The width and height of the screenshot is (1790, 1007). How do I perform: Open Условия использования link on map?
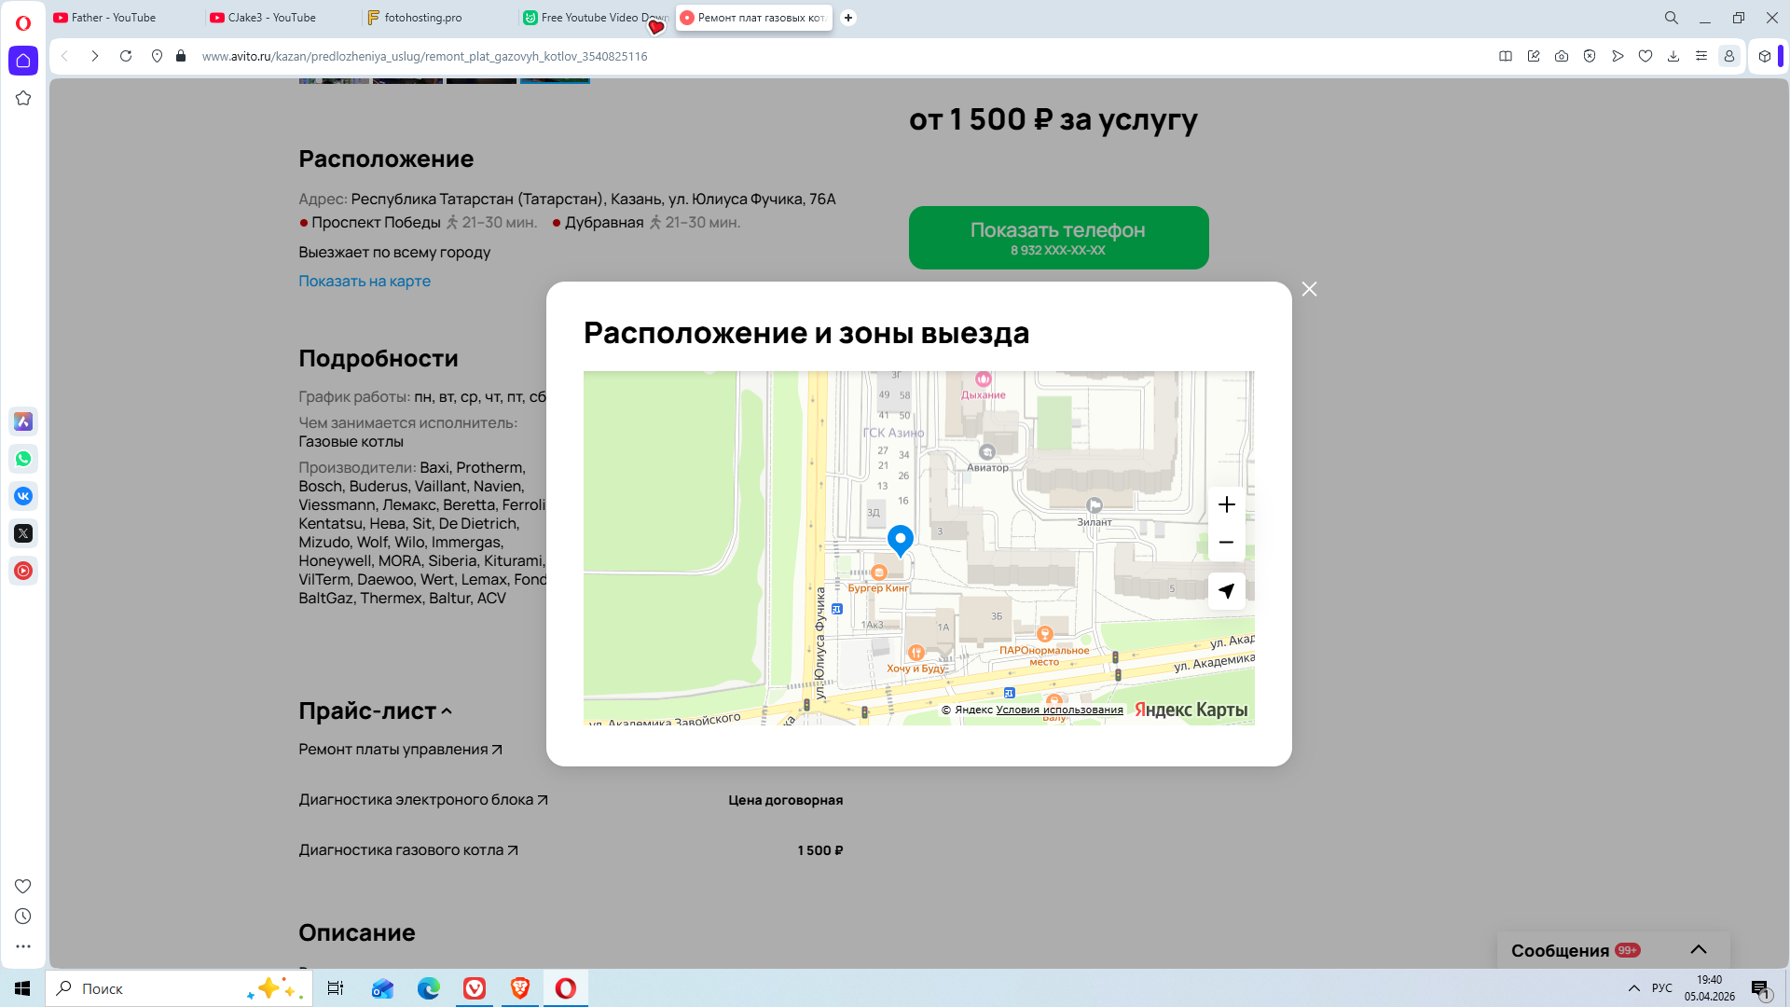1059,710
